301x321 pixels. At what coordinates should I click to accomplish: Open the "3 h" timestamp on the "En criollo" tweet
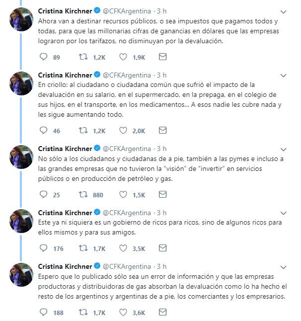tap(162, 75)
